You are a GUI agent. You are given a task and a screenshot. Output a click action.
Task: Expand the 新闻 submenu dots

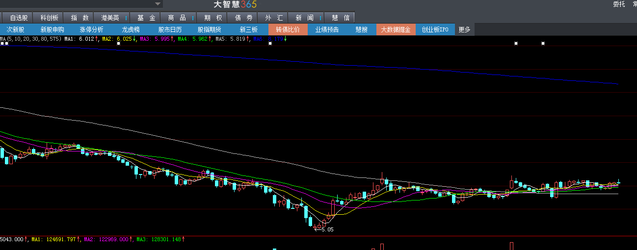click(320, 18)
